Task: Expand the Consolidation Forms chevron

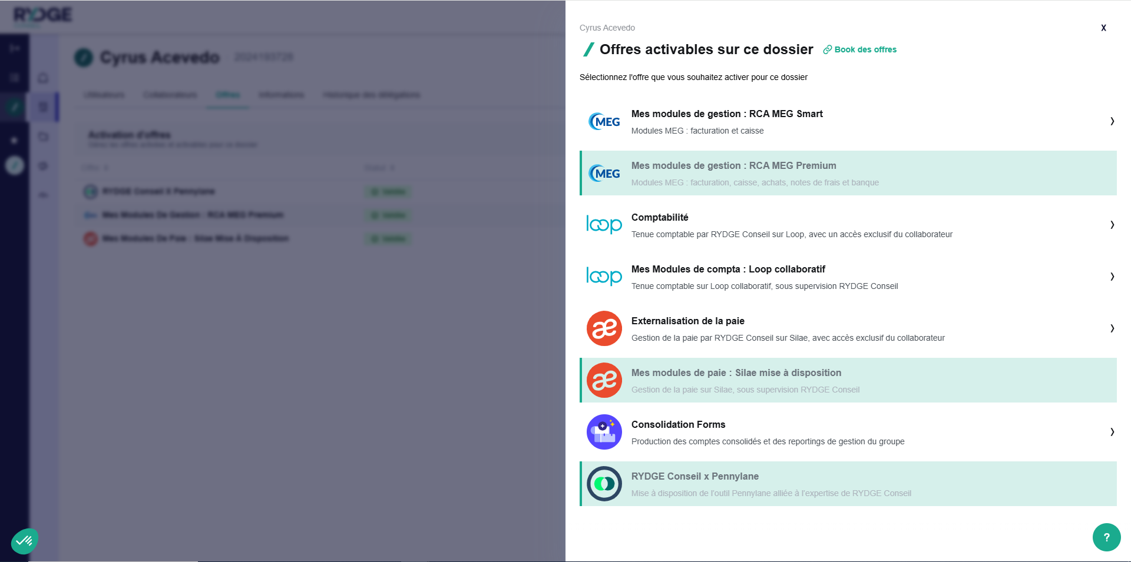Action: click(x=1112, y=432)
